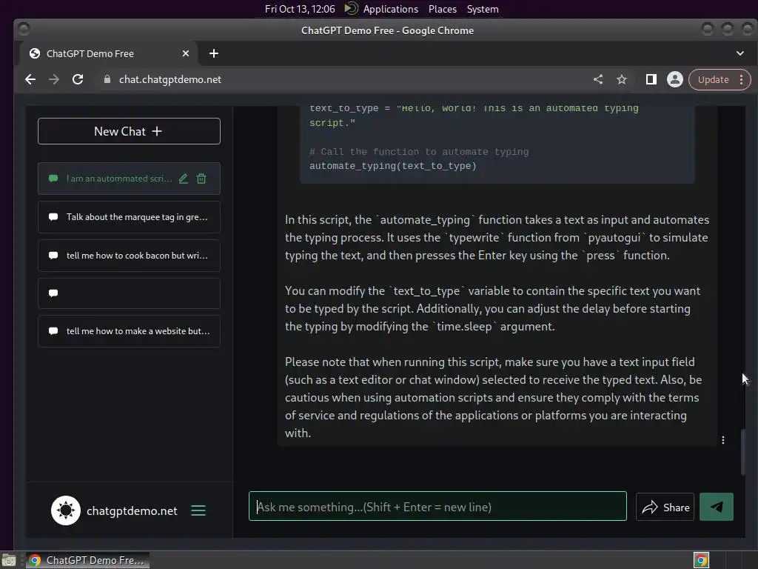
Task: Click the ChatGPT Demo Free taskbar entry
Action: coord(87,560)
